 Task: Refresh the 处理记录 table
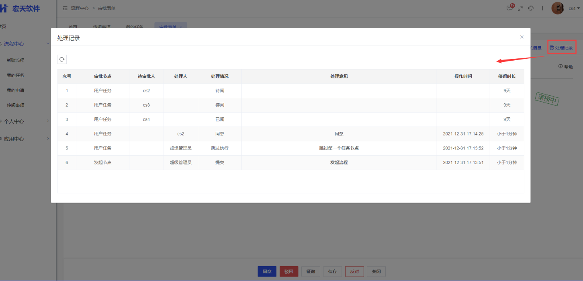(62, 59)
